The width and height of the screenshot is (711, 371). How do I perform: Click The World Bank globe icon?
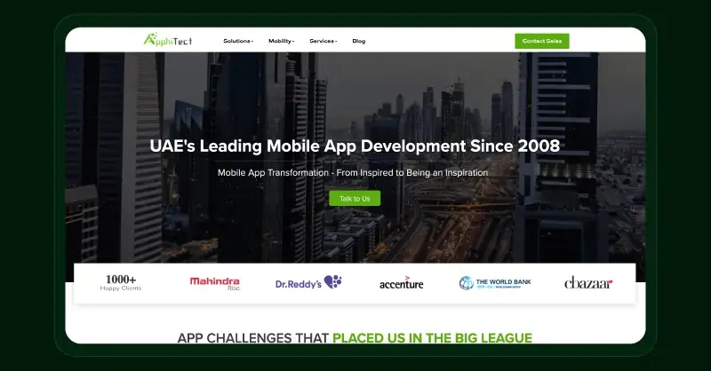466,283
